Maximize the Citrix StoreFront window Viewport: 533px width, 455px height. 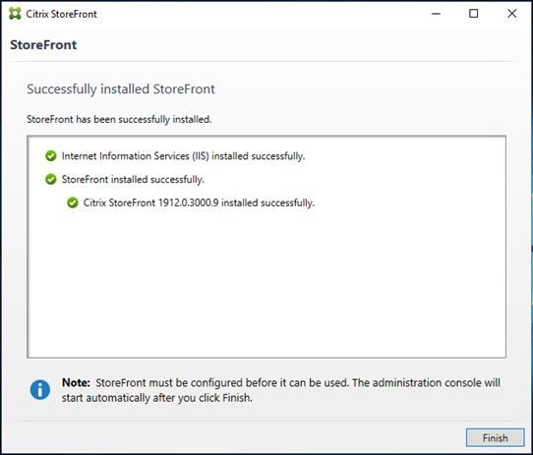pos(474,14)
